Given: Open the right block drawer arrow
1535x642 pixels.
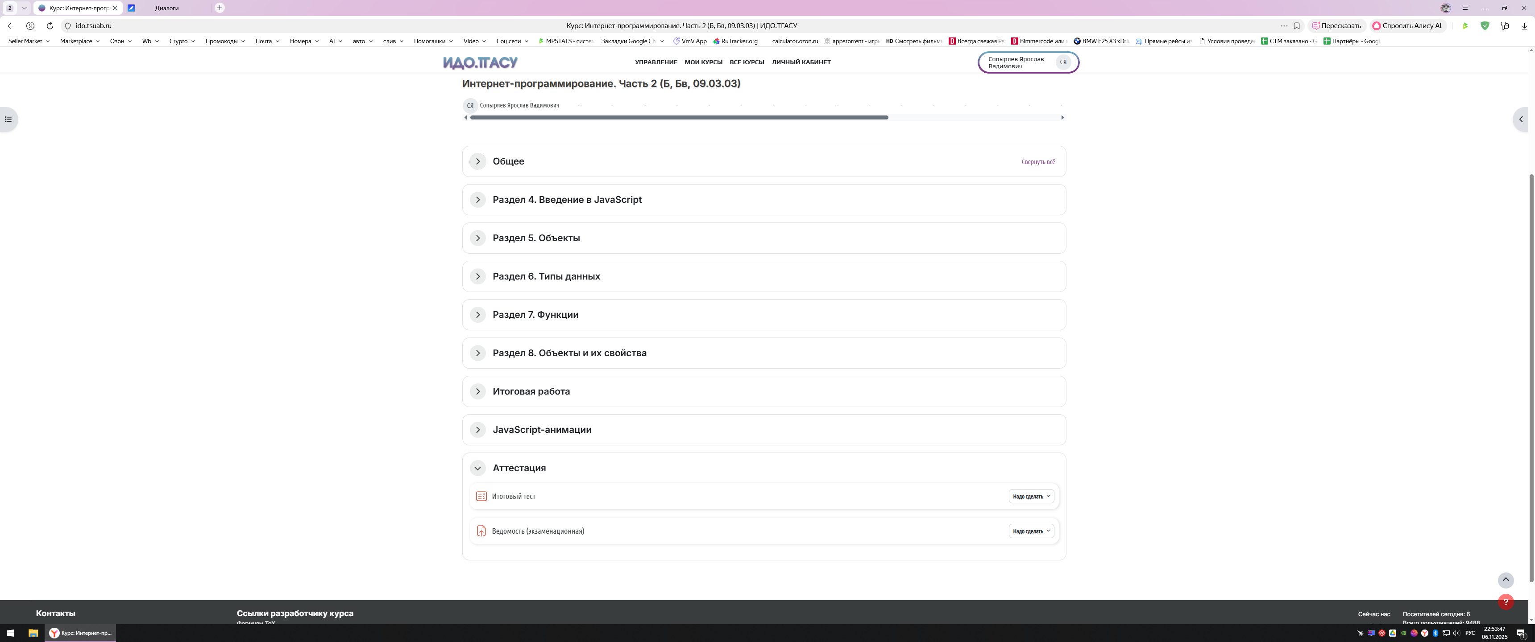Looking at the screenshot, I should tap(1521, 119).
